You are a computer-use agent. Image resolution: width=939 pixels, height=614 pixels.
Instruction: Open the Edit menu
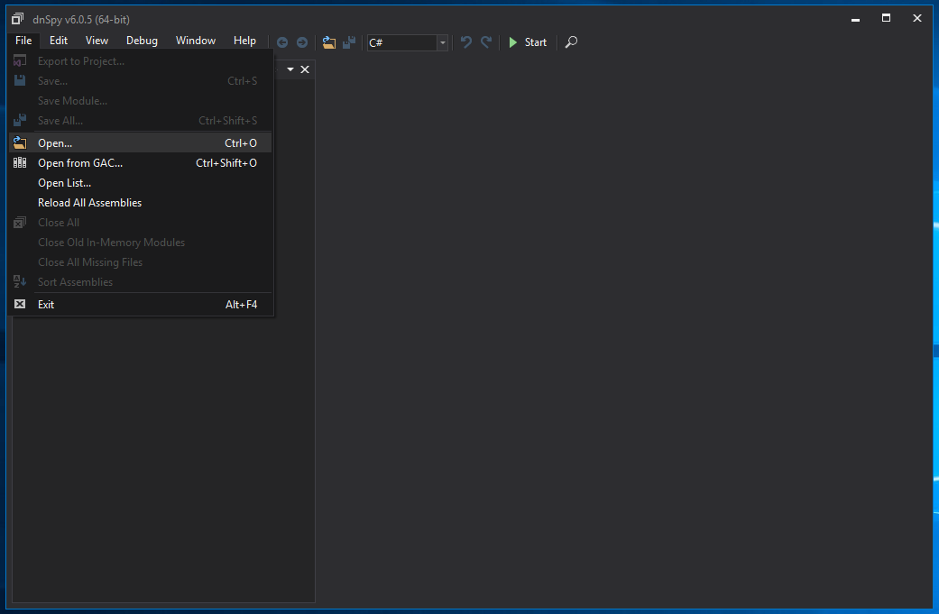pyautogui.click(x=59, y=41)
